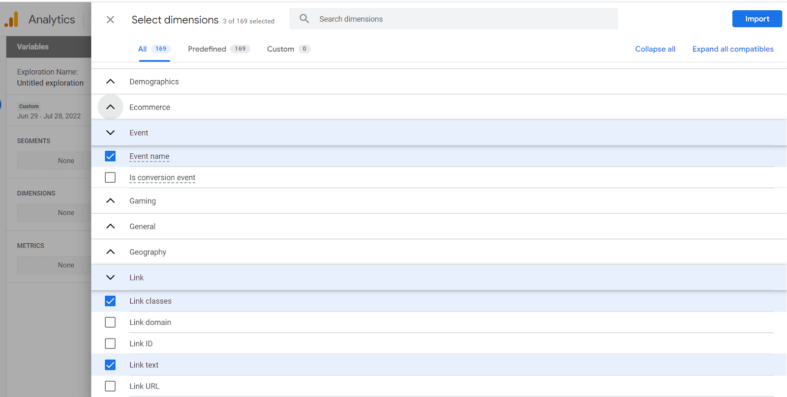Expand the Demographics category chevron
Image resolution: width=787 pixels, height=397 pixels.
click(111, 82)
